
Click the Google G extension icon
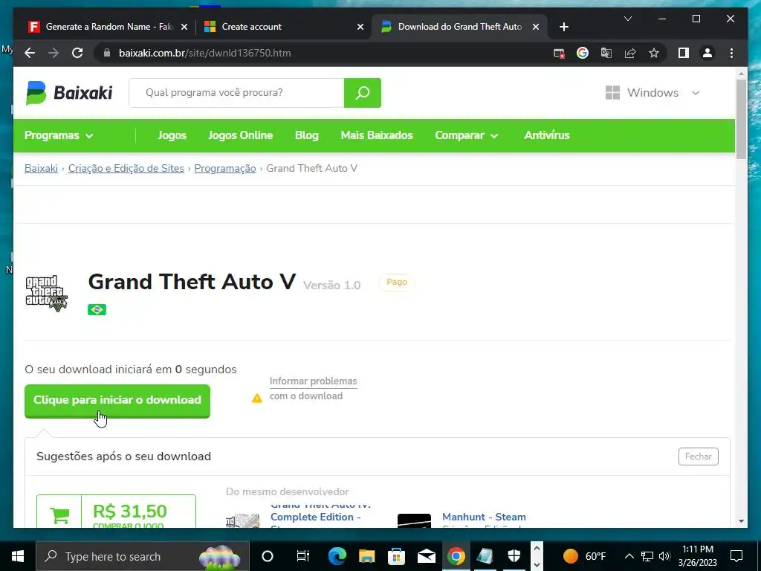click(583, 53)
